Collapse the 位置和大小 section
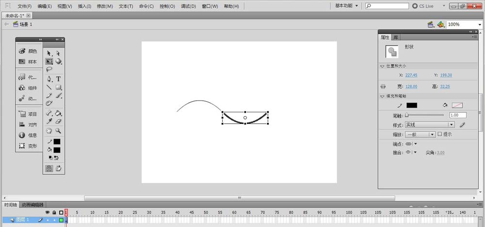The height and width of the screenshot is (227, 485). pos(382,66)
